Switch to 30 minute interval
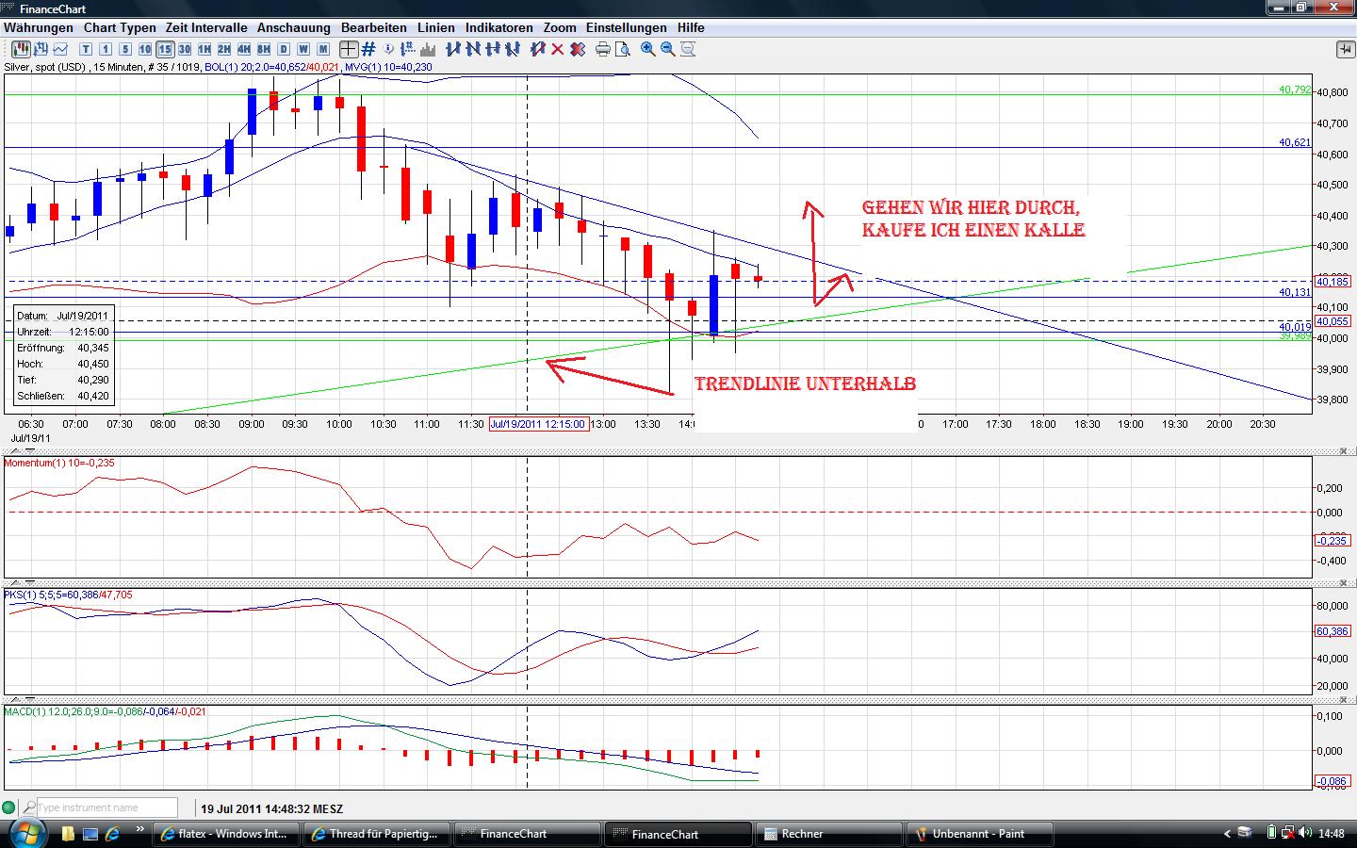This screenshot has width=1357, height=848. [185, 49]
